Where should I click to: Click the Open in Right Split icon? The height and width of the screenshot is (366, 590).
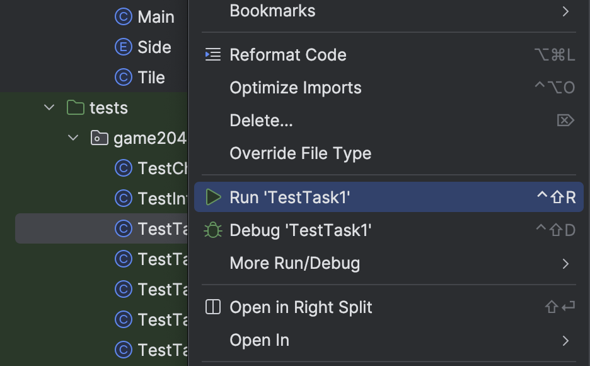pyautogui.click(x=213, y=307)
